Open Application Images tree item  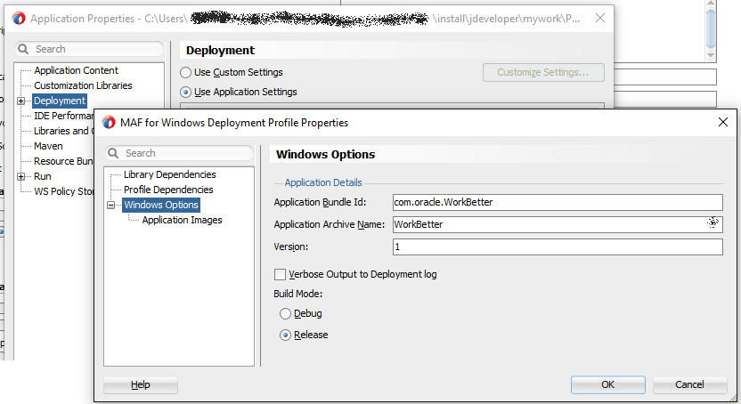182,220
